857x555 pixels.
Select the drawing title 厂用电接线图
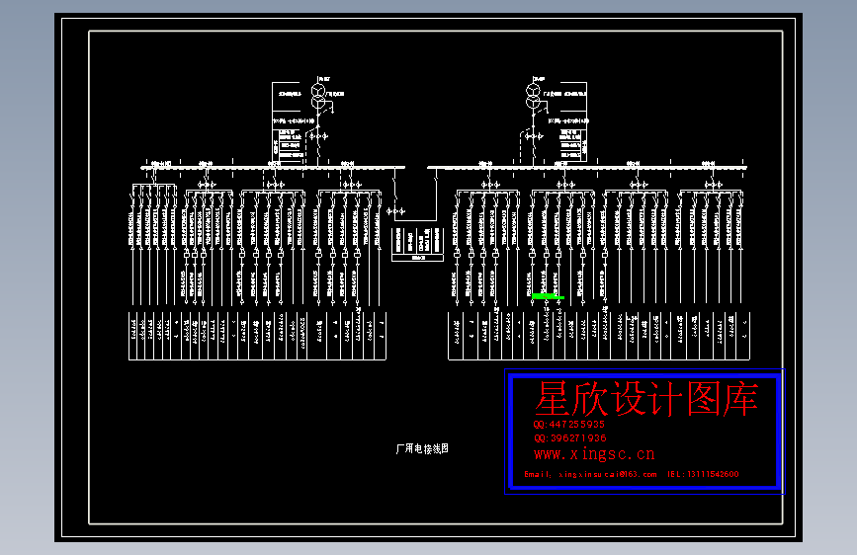(422, 449)
